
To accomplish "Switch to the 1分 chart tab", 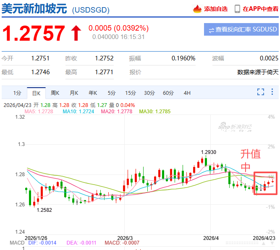I will click(17, 93).
